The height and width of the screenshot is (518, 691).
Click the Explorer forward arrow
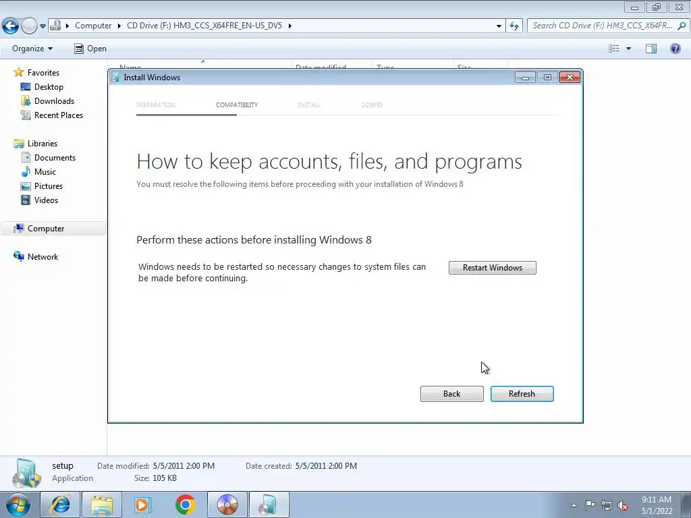[x=29, y=26]
